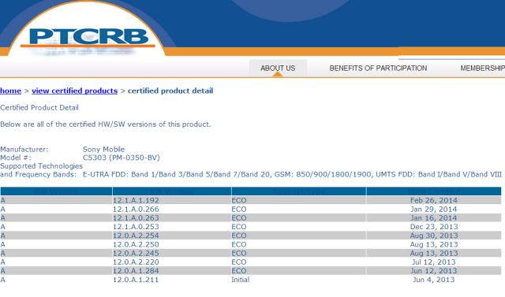The width and height of the screenshot is (505, 297).
Task: Select SW version 12.0.A.2.245
Action: tap(136, 254)
